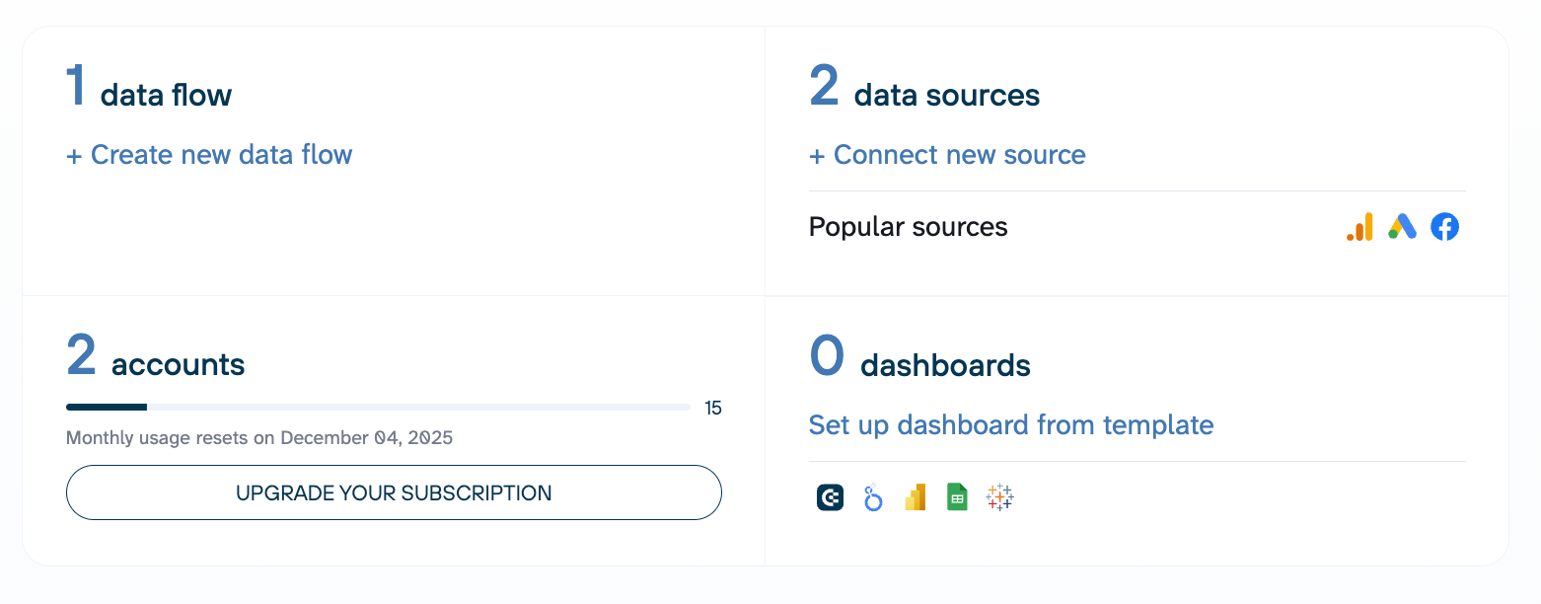Open 'Set up dashboard from template'
Image resolution: width=1541 pixels, height=604 pixels.
pyautogui.click(x=1010, y=425)
